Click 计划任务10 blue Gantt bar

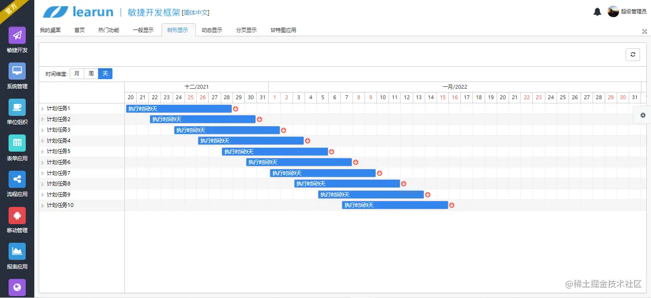395,205
